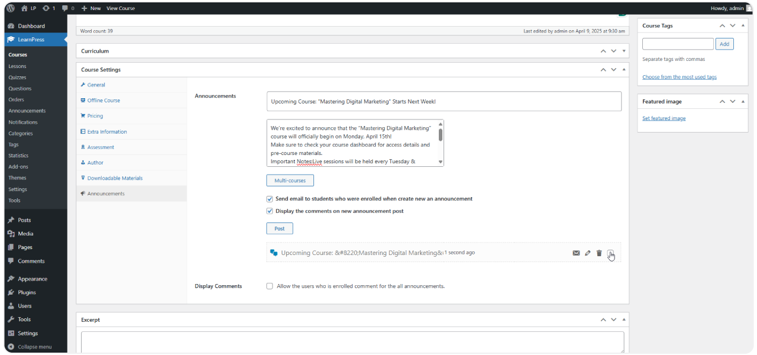
Task: Set a featured image for the course
Action: point(664,118)
